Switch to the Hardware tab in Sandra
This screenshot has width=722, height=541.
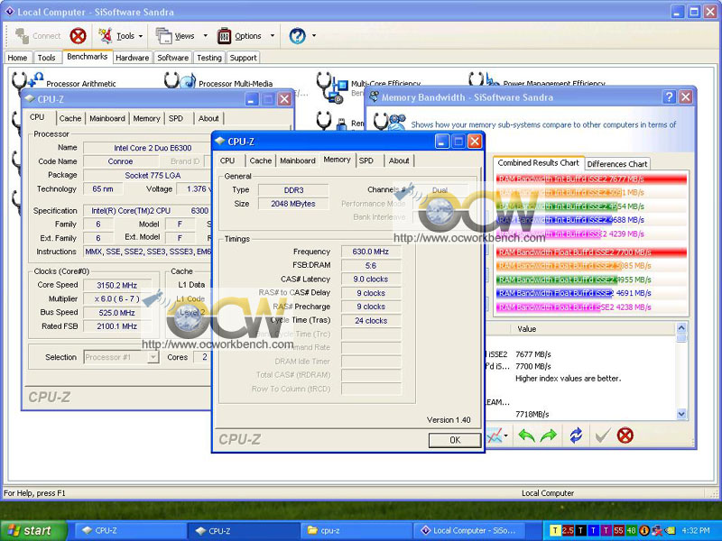(x=132, y=58)
